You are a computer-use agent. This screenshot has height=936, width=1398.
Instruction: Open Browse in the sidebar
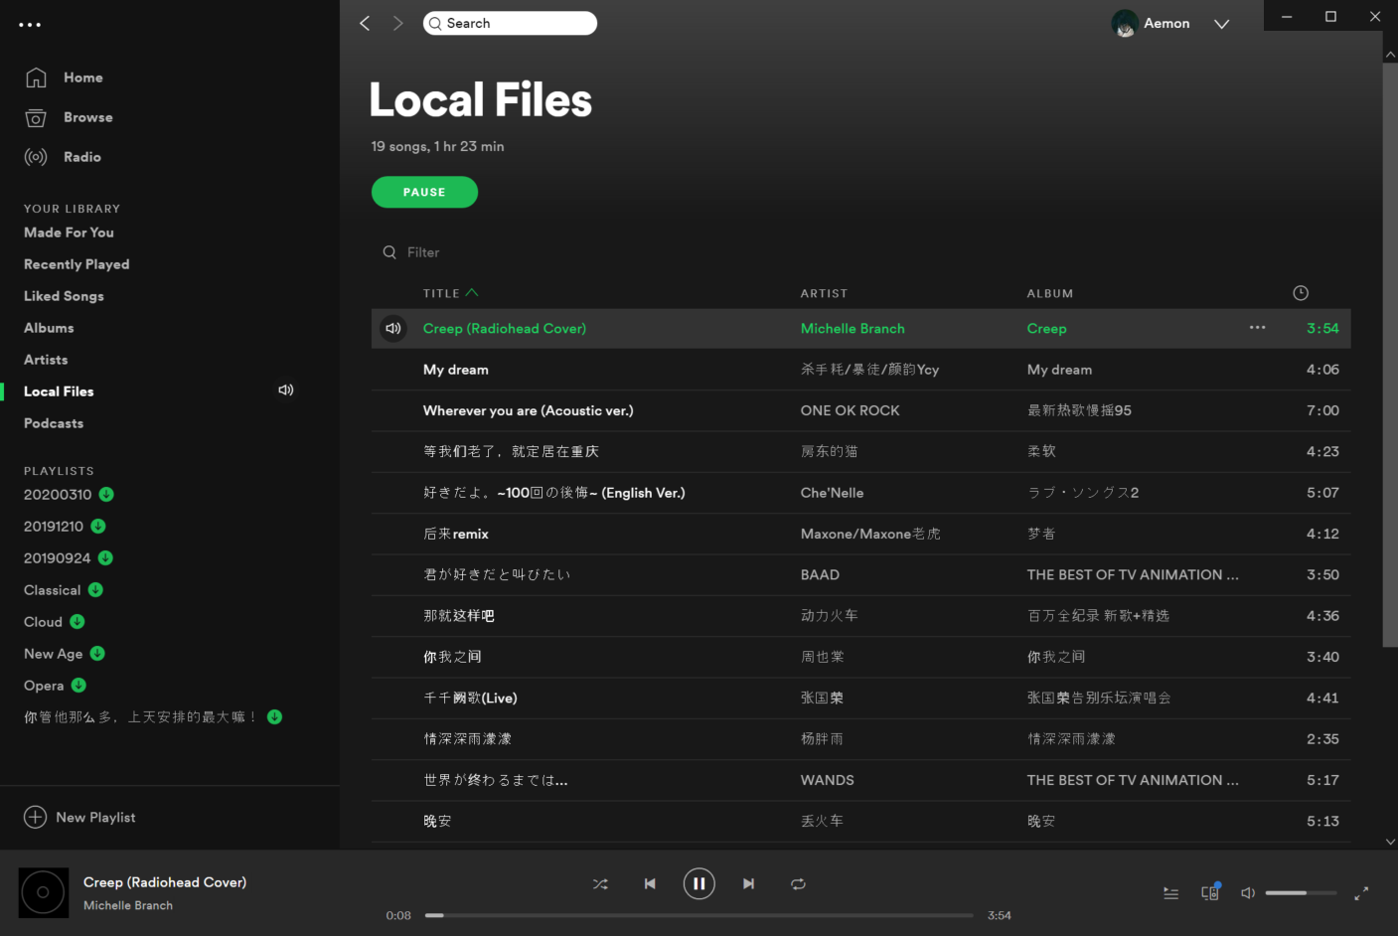point(87,117)
